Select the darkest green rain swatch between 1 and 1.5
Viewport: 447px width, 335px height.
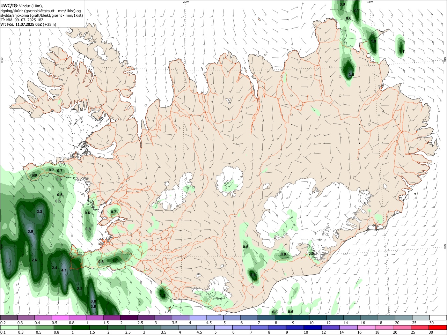tap(80, 327)
